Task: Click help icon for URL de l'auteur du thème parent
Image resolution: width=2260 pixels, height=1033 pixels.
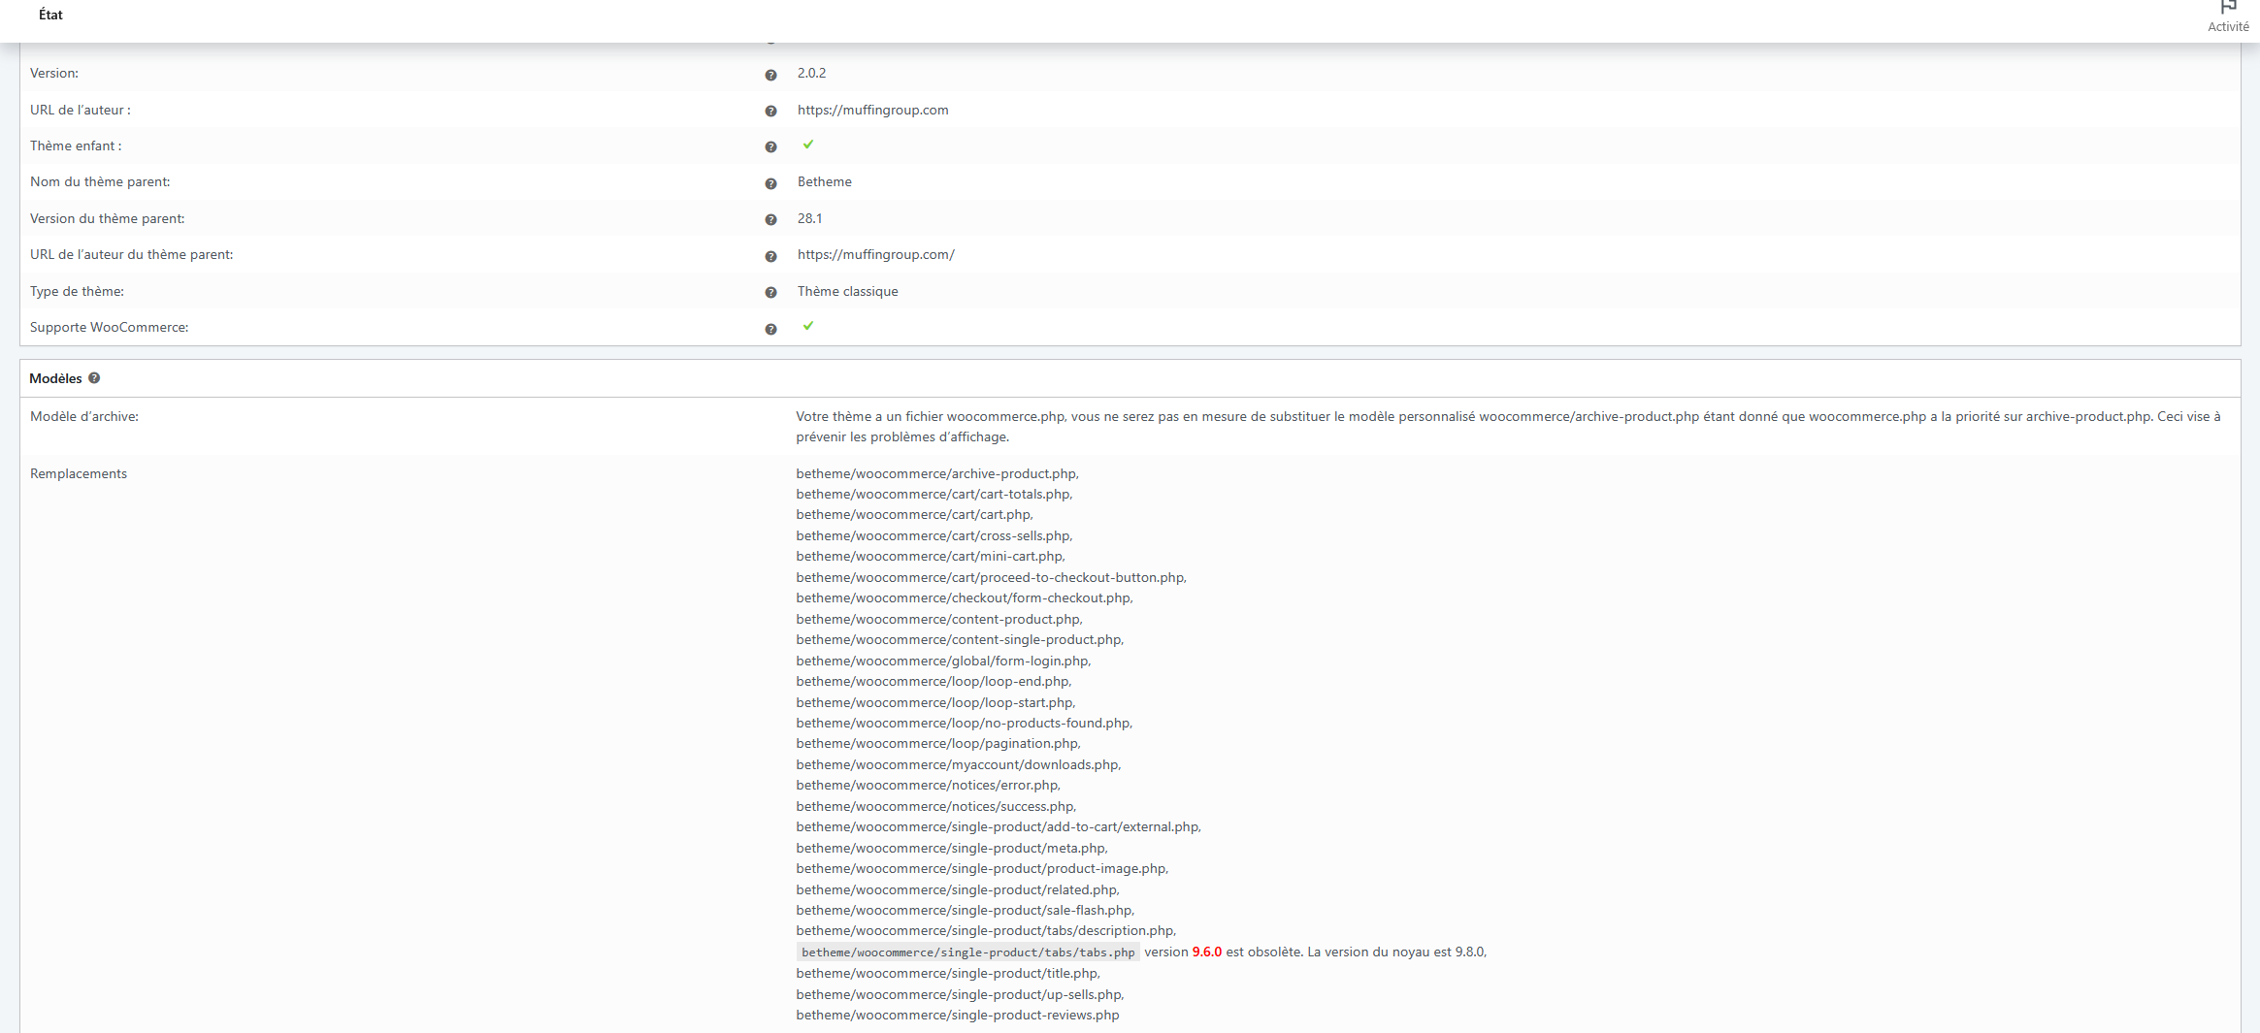Action: point(770,257)
